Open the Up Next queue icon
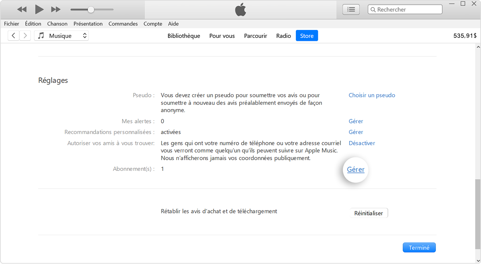Viewport: 481px width, 264px height. click(351, 9)
